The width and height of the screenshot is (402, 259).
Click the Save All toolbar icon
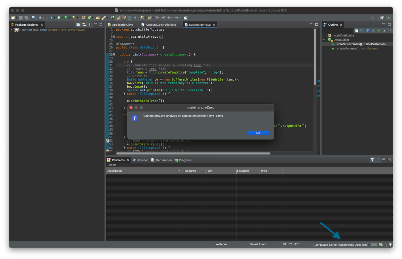(x=26, y=18)
